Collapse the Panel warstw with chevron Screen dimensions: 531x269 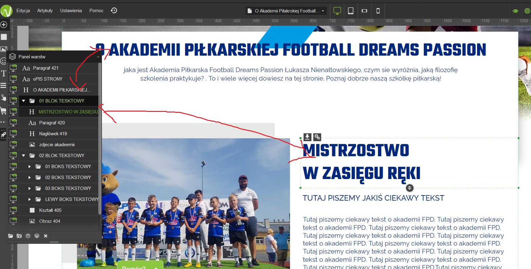[x=98, y=57]
